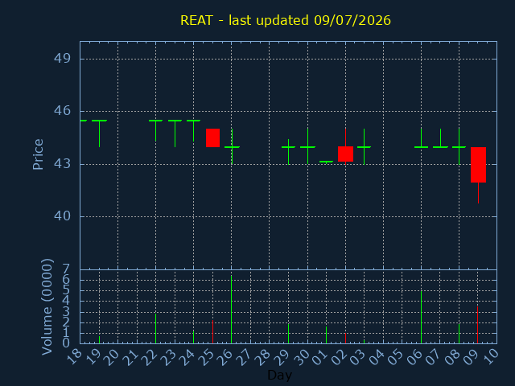The width and height of the screenshot is (515, 386).
Task: Click the 46 price axis label
Action: click(x=62, y=111)
